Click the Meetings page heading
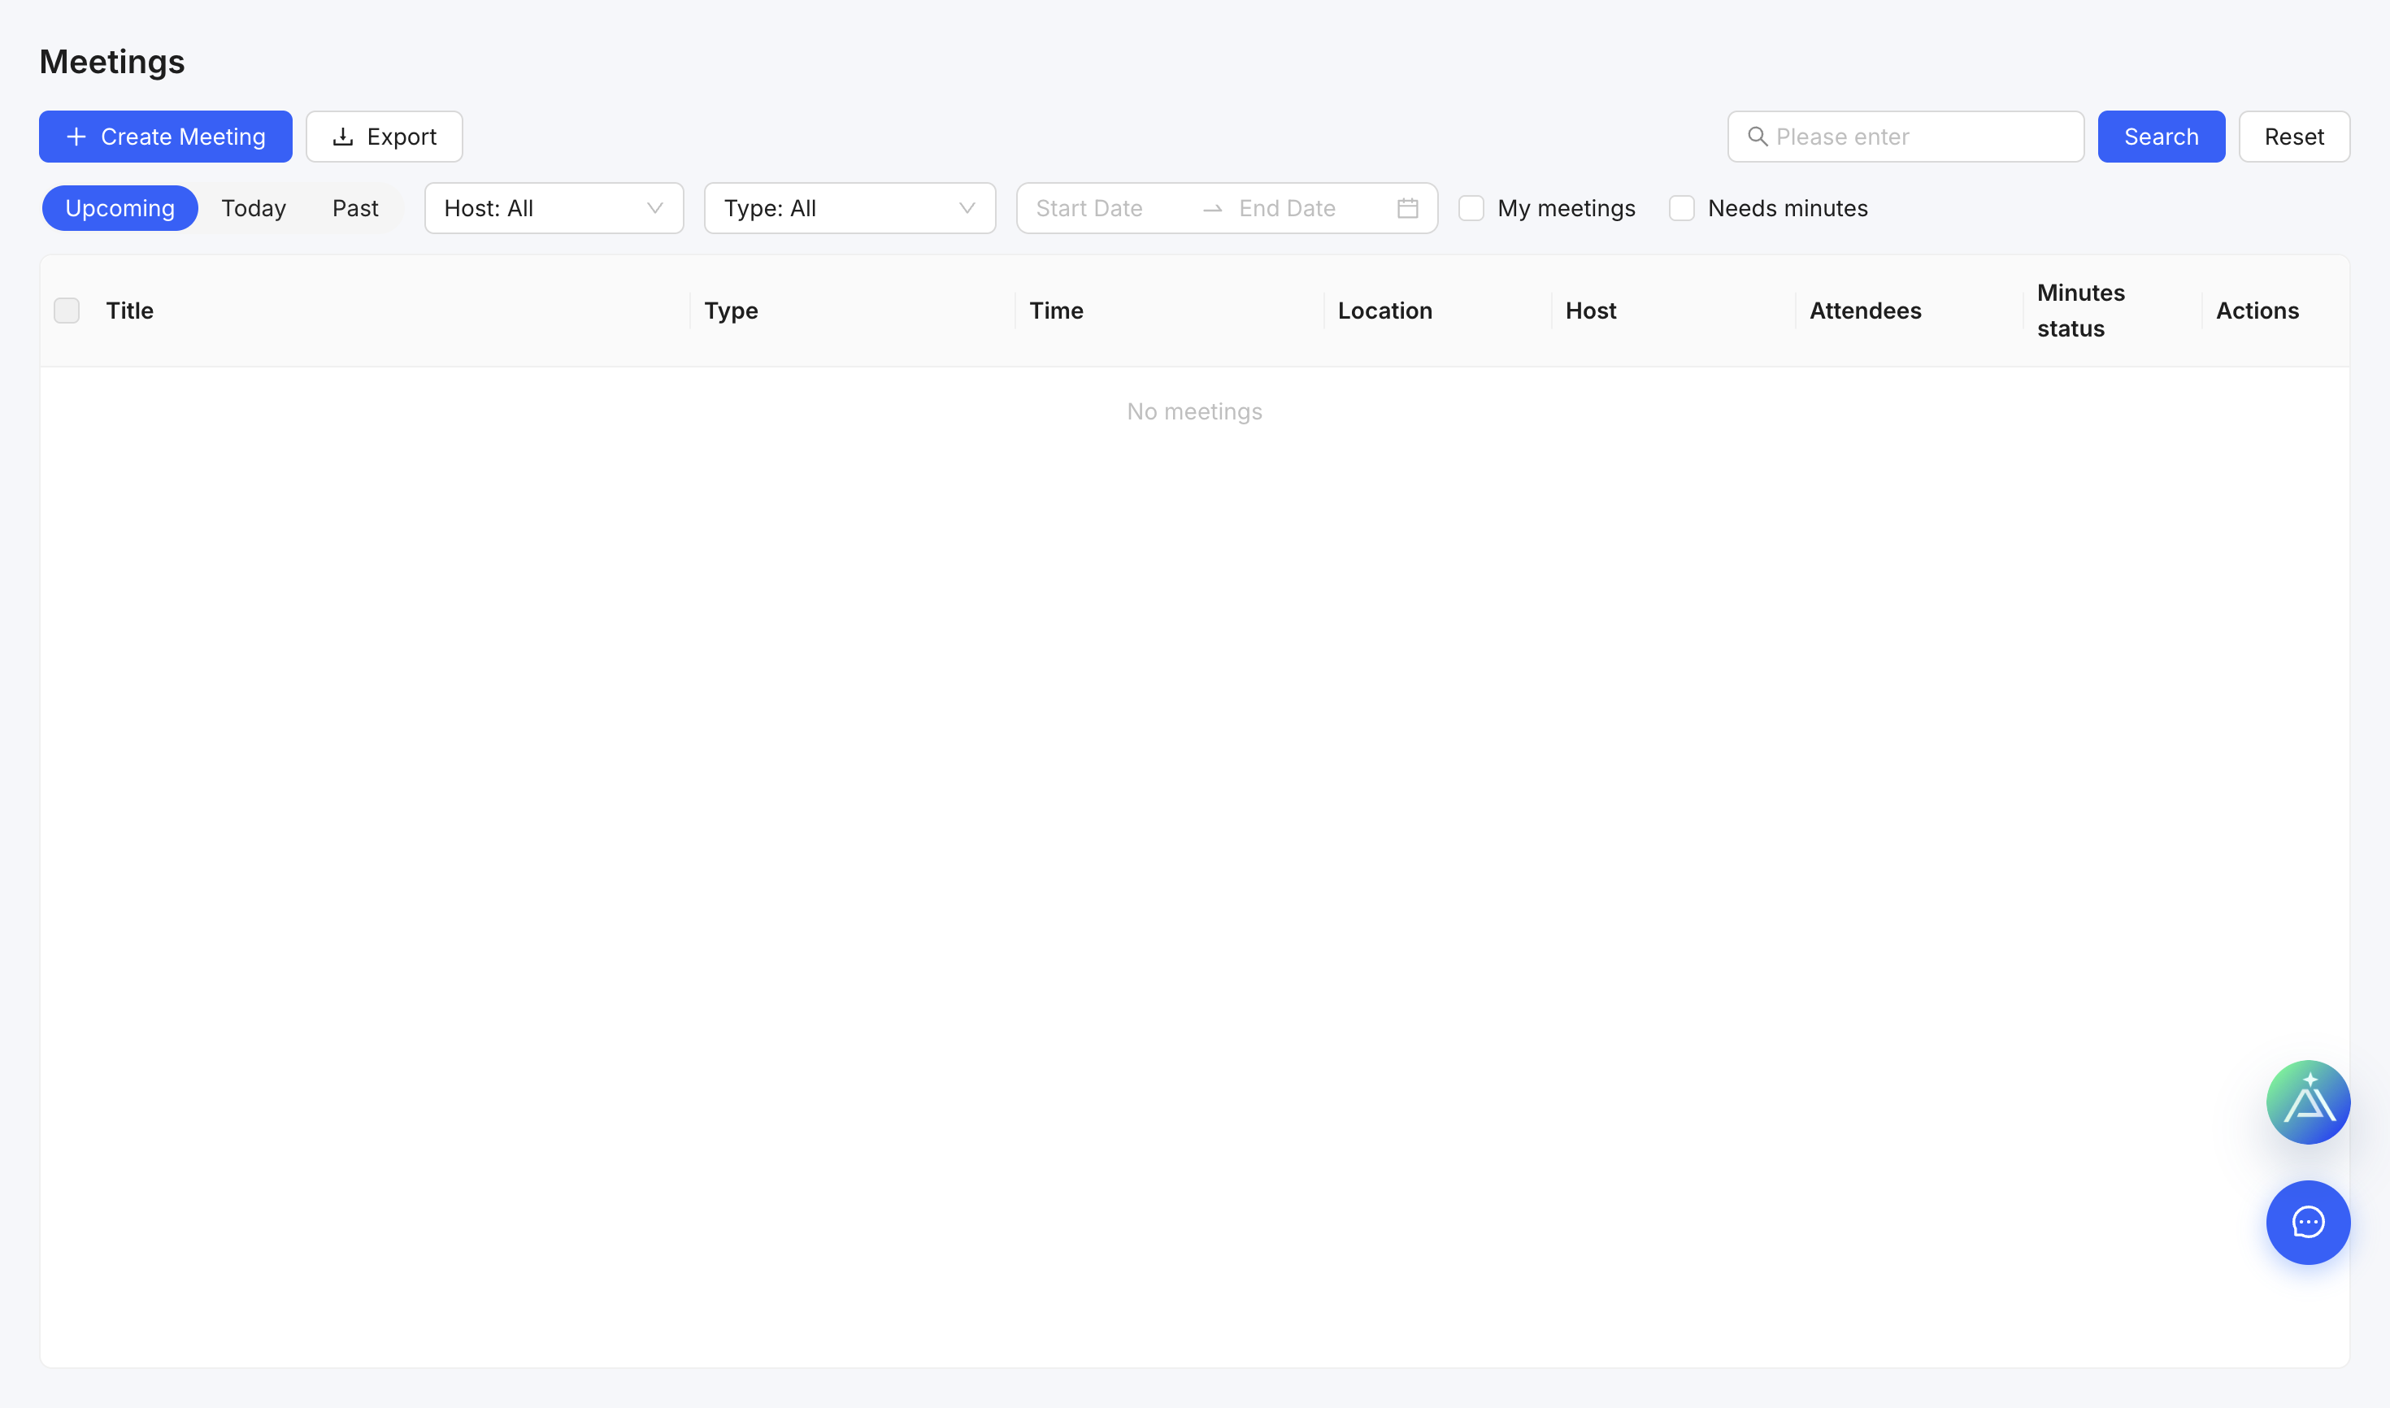 coord(112,62)
